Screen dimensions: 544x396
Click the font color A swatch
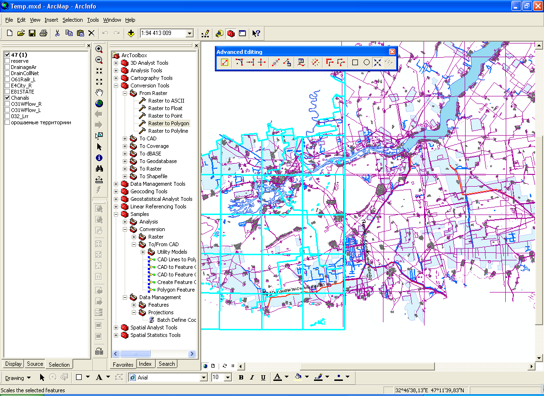(x=278, y=377)
